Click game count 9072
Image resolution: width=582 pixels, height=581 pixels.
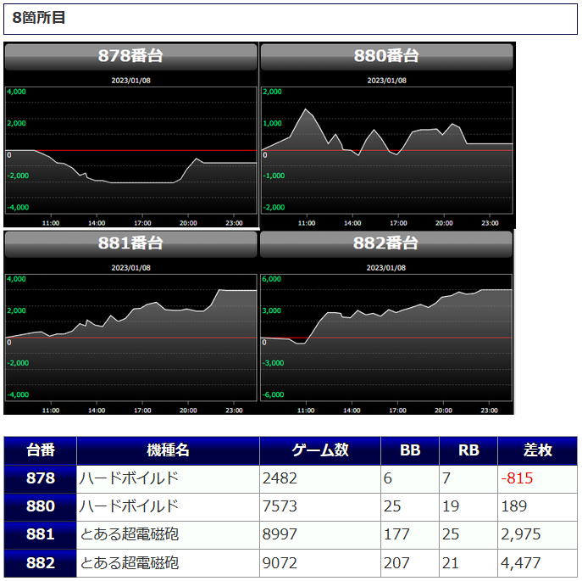coord(280,563)
